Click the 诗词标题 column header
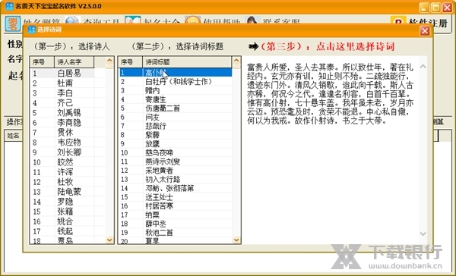The height and width of the screenshot is (276, 456). [x=187, y=62]
